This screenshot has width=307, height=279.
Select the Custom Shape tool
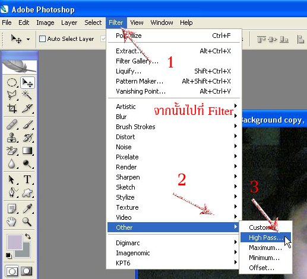click(27, 193)
